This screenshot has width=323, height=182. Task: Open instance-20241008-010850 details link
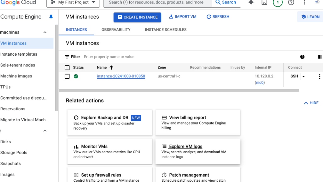click(x=121, y=76)
